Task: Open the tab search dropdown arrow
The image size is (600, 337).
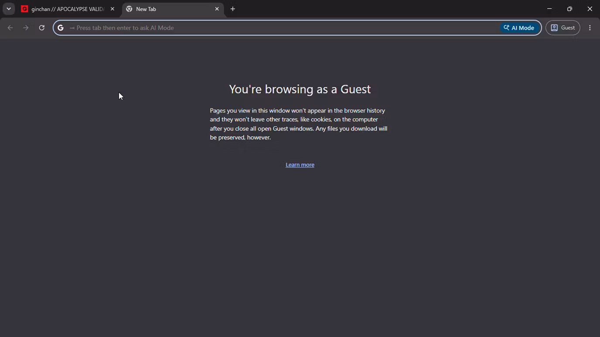Action: point(8,9)
